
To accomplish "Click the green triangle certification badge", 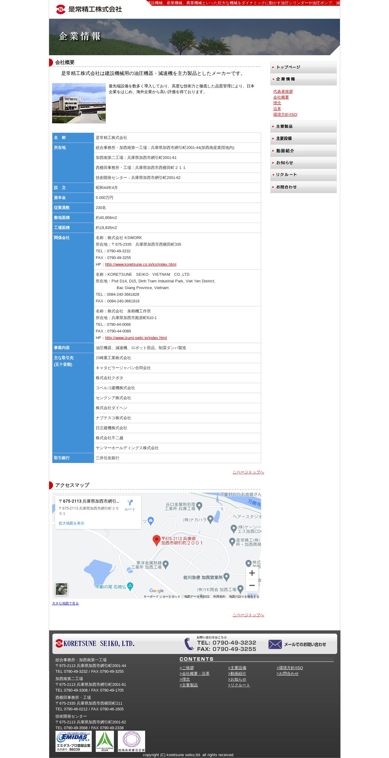I will pos(105,741).
